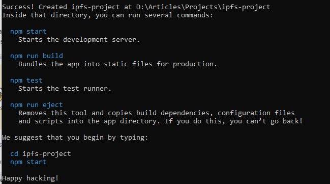Click the 'Happy hacking!' line
Image resolution: width=330 pixels, height=184 pixels.
(x=31, y=178)
